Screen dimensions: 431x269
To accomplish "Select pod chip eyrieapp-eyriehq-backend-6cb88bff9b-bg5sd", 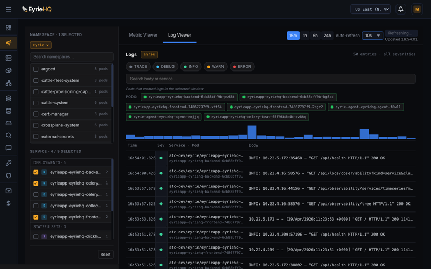I will point(288,97).
